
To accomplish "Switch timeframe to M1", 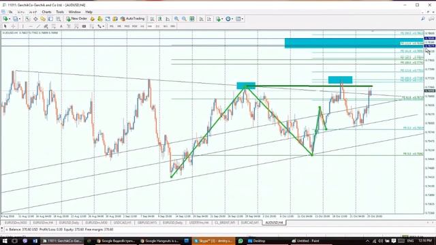I will pos(112,26).
